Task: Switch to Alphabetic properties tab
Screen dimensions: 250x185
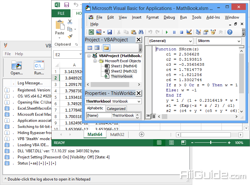Action: pyautogui.click(x=95, y=108)
